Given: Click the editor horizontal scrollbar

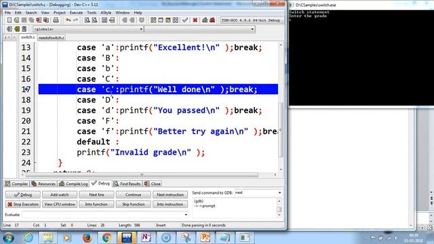Looking at the screenshot, I should [x=142, y=175].
